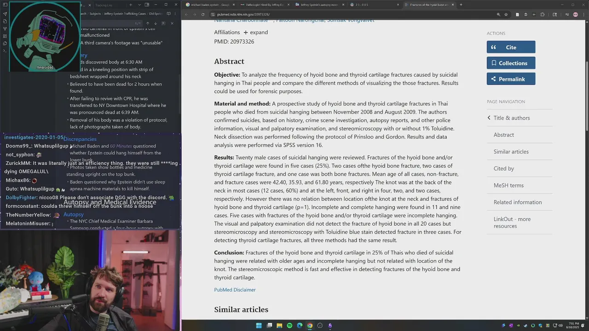Click zoom magnifier icon in address bar
Screen dimensions: 589x331
coord(498,14)
